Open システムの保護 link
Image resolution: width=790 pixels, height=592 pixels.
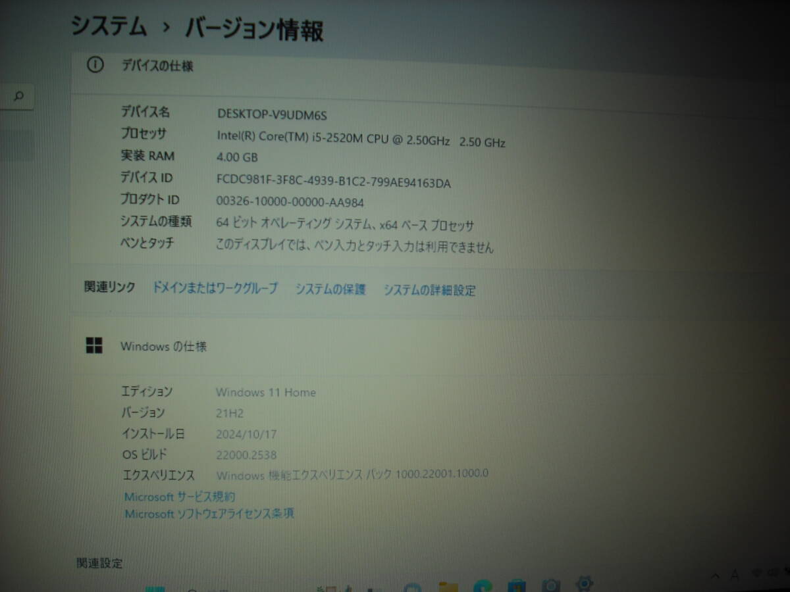tap(330, 289)
